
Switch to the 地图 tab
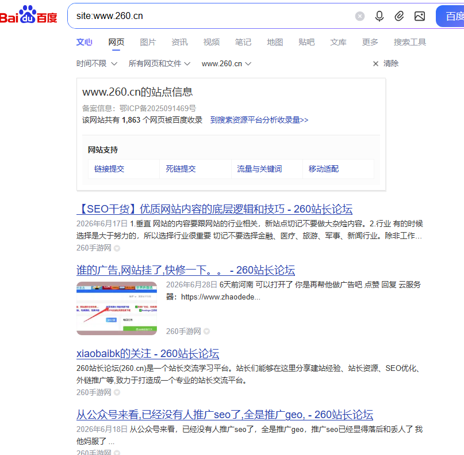click(x=275, y=42)
